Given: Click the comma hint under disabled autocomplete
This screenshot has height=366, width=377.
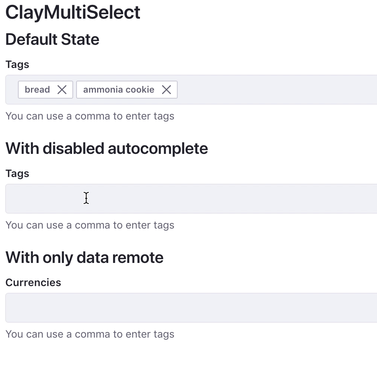Looking at the screenshot, I should [x=90, y=225].
